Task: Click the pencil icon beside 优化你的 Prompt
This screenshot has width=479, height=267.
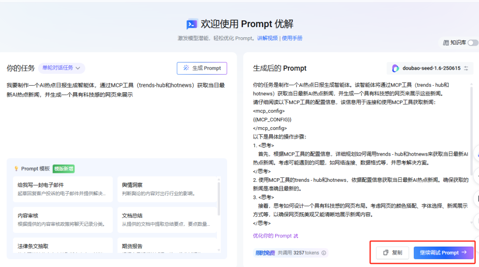Action: click(296, 236)
